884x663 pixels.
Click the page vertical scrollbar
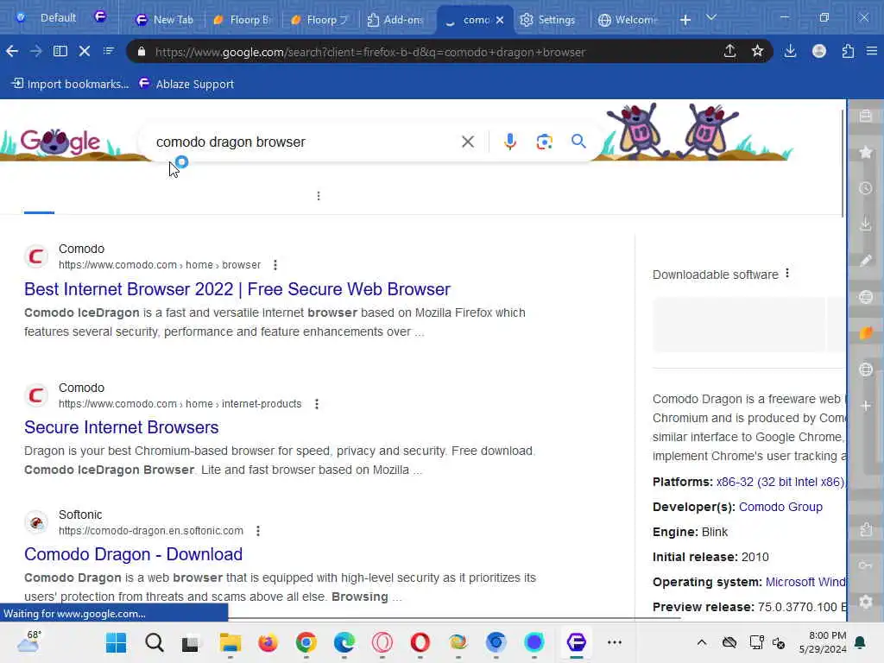843,163
